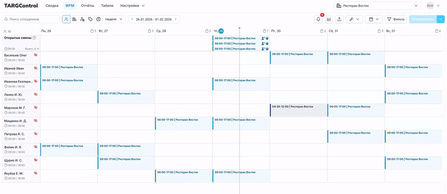This screenshot has height=194, width=447.
Task: Click the clock time view icon
Action: (x=98, y=19)
